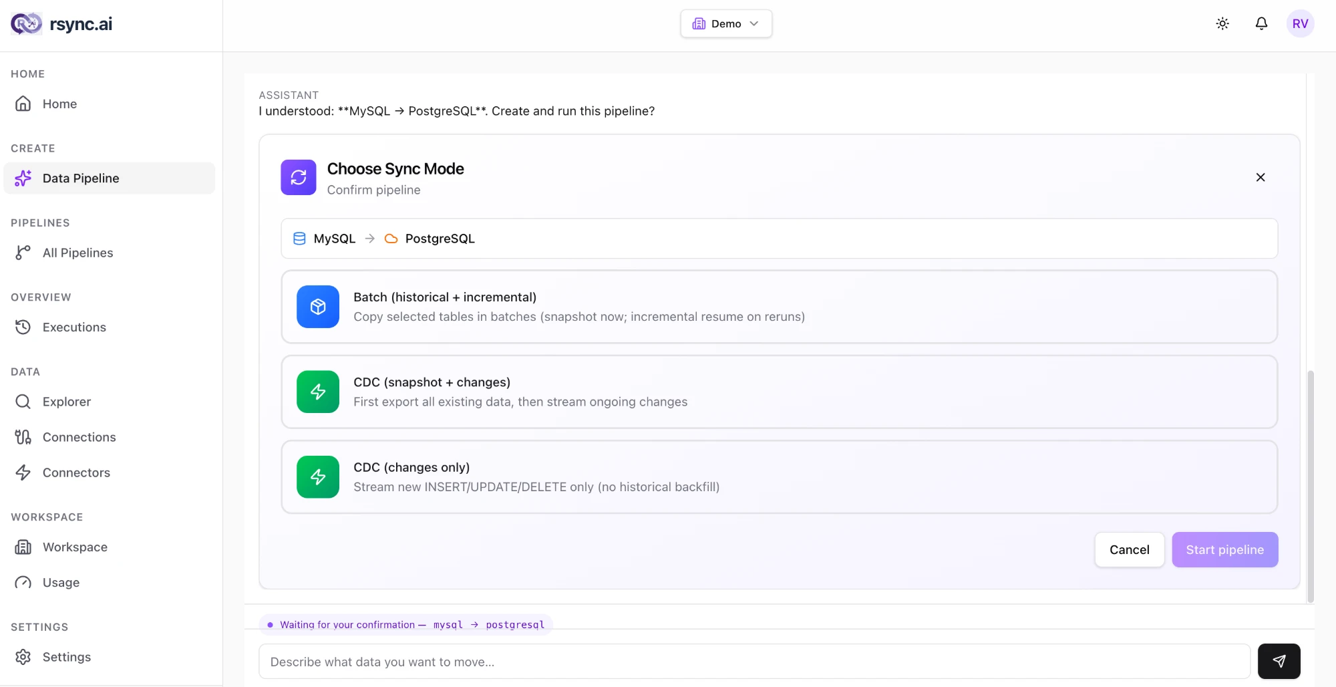This screenshot has width=1336, height=687.
Task: Click the arrow between MySQL and PostgreSQL
Action: pos(369,239)
